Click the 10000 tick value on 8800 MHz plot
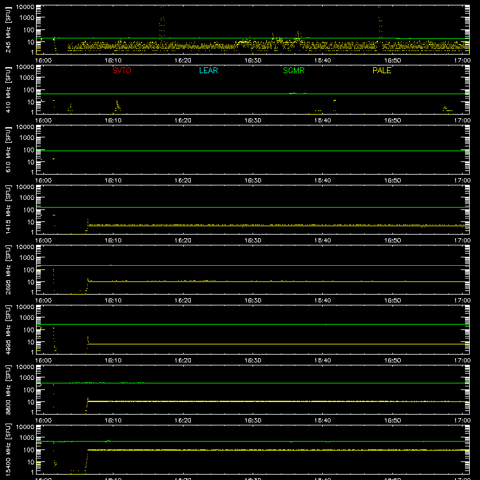The width and height of the screenshot is (480, 480). (x=25, y=367)
